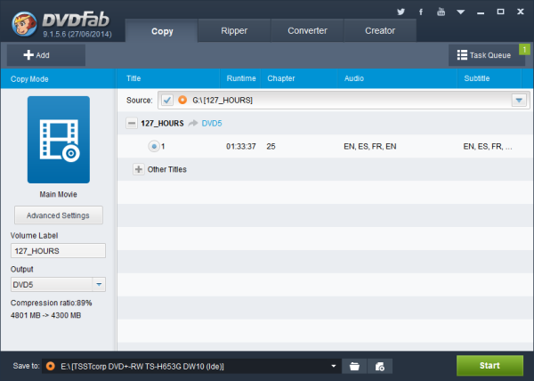Switch to the Converter tab
This screenshot has height=381, width=534.
[x=307, y=30]
